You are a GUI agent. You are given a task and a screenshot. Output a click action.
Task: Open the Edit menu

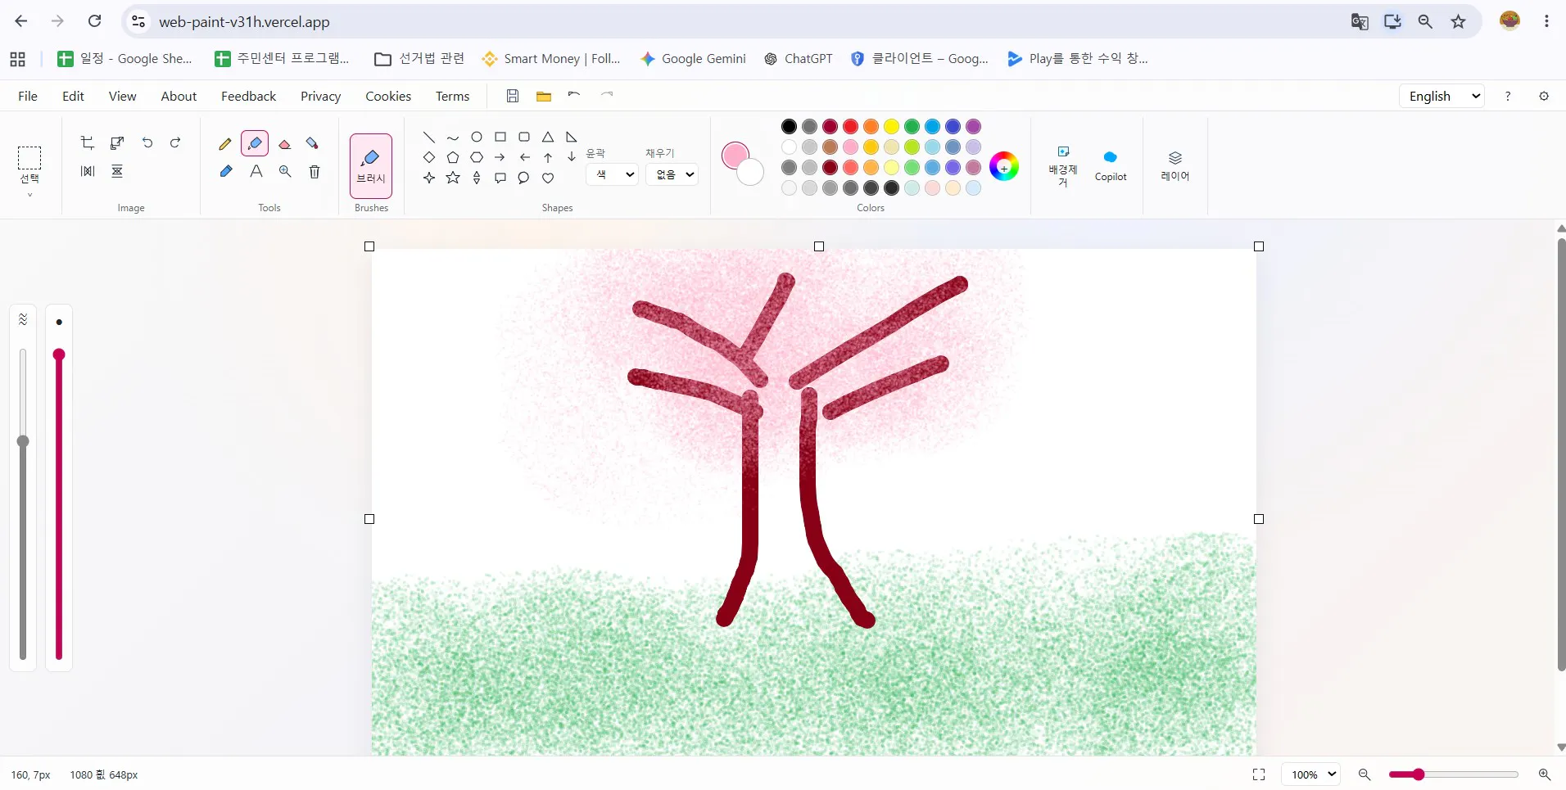(73, 96)
